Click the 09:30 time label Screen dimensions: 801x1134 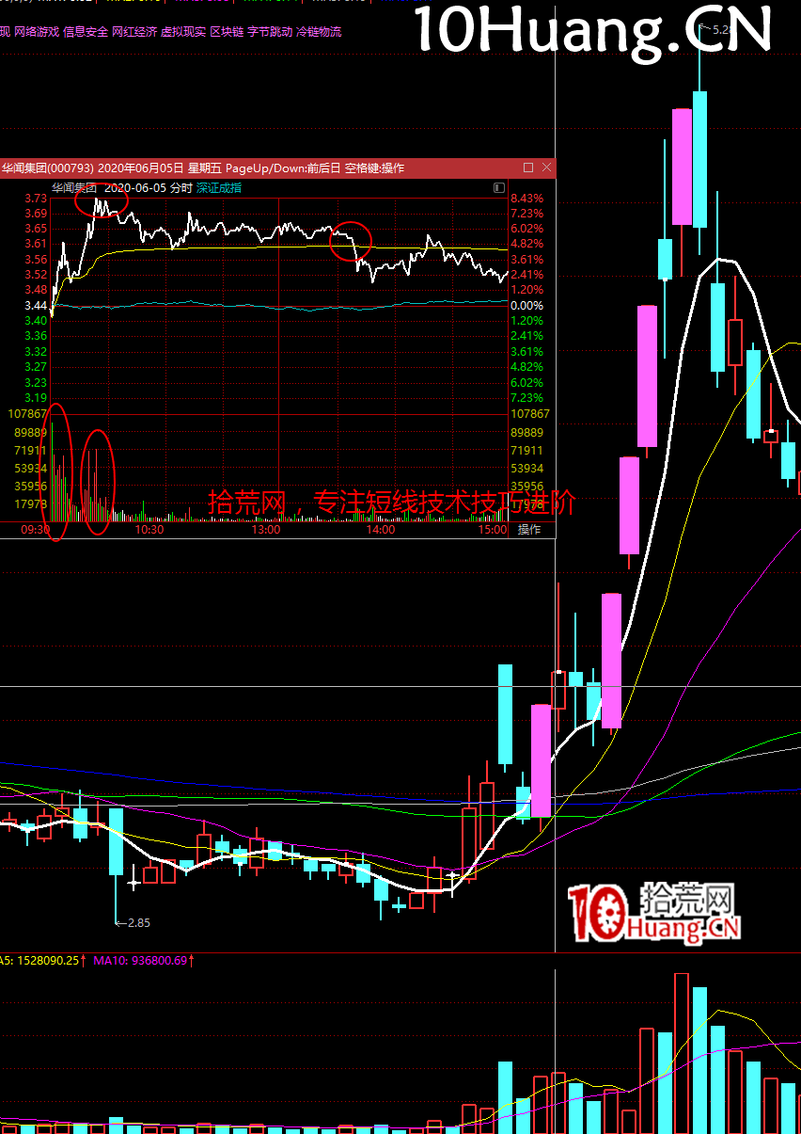tap(36, 530)
